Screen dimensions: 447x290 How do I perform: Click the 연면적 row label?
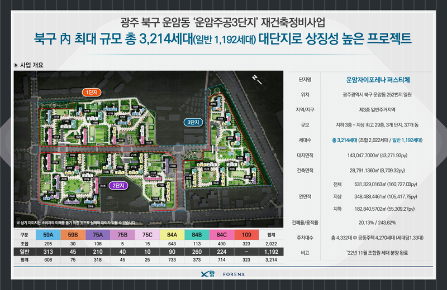[305, 197]
